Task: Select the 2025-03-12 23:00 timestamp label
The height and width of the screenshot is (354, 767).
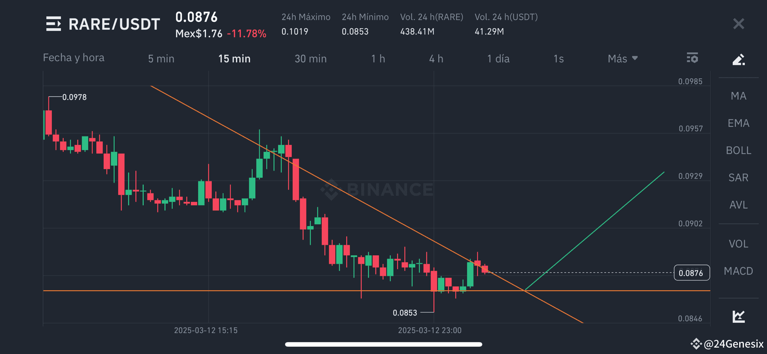Action: pyautogui.click(x=430, y=330)
